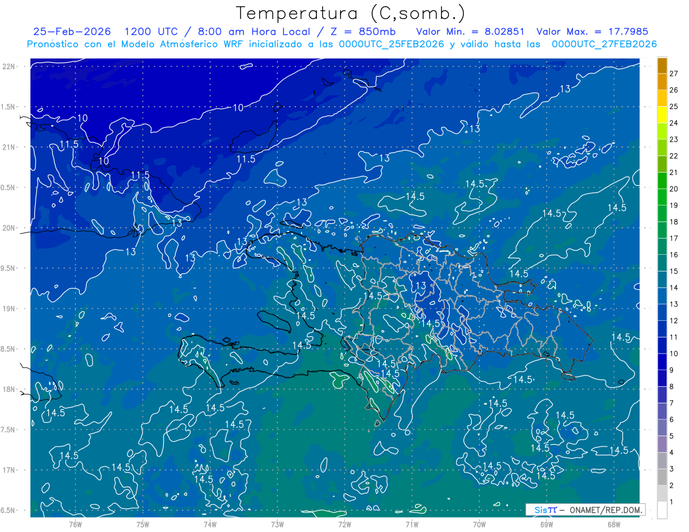Click the legend swatch between 26 and 27
689x532 pixels.
662,82
